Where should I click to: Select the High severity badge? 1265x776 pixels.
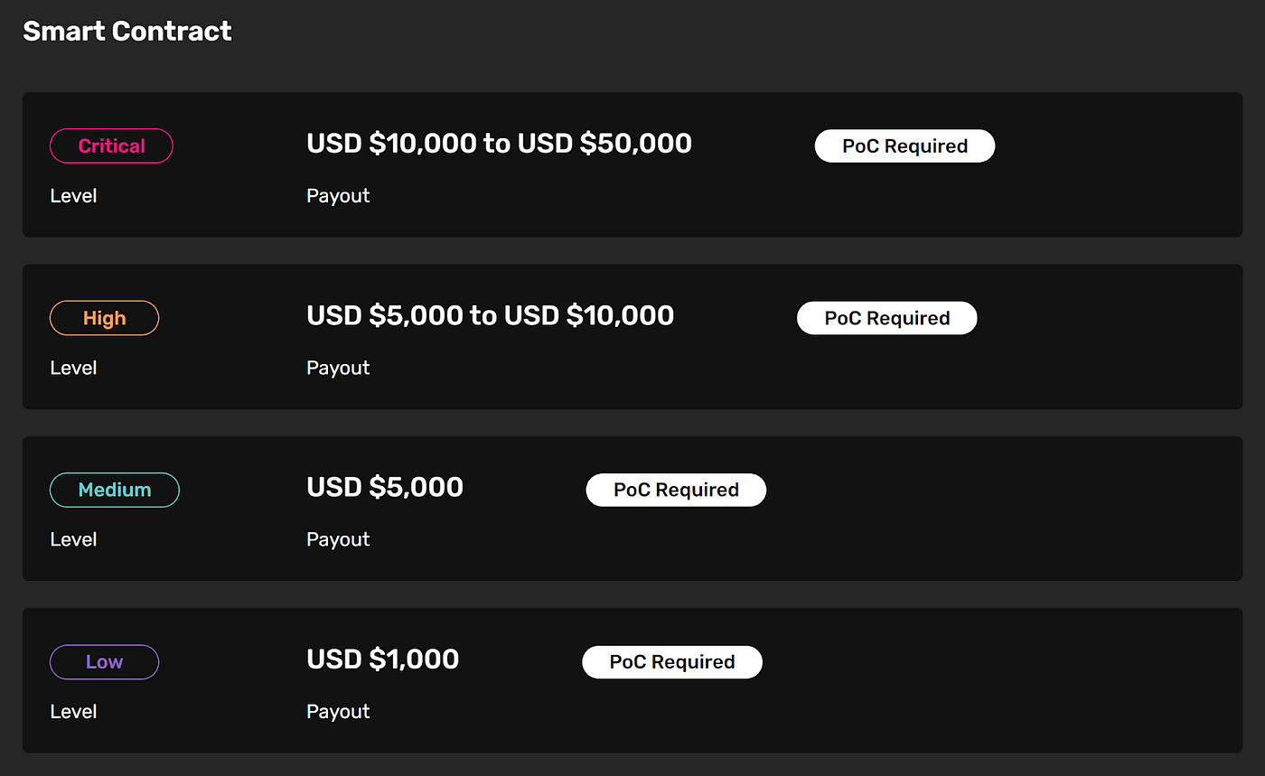pos(104,318)
